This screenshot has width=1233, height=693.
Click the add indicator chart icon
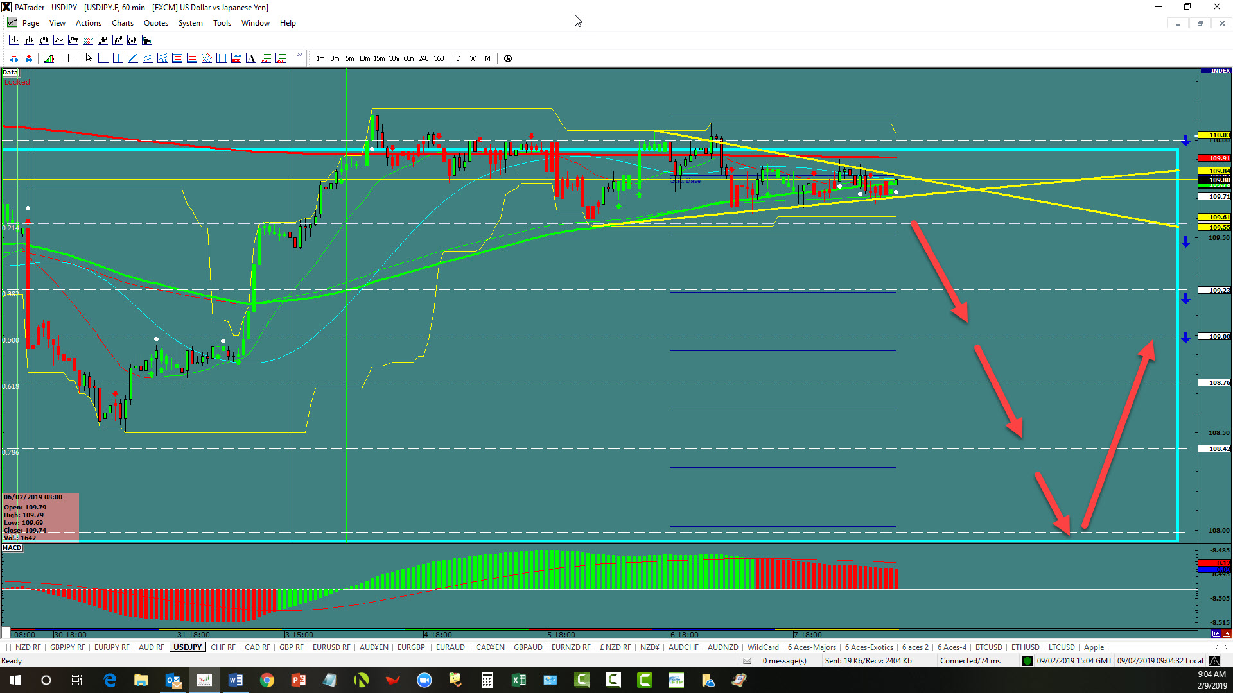click(x=49, y=58)
